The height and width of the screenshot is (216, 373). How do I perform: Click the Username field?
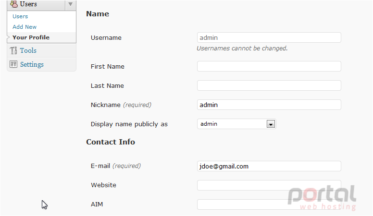[269, 37]
